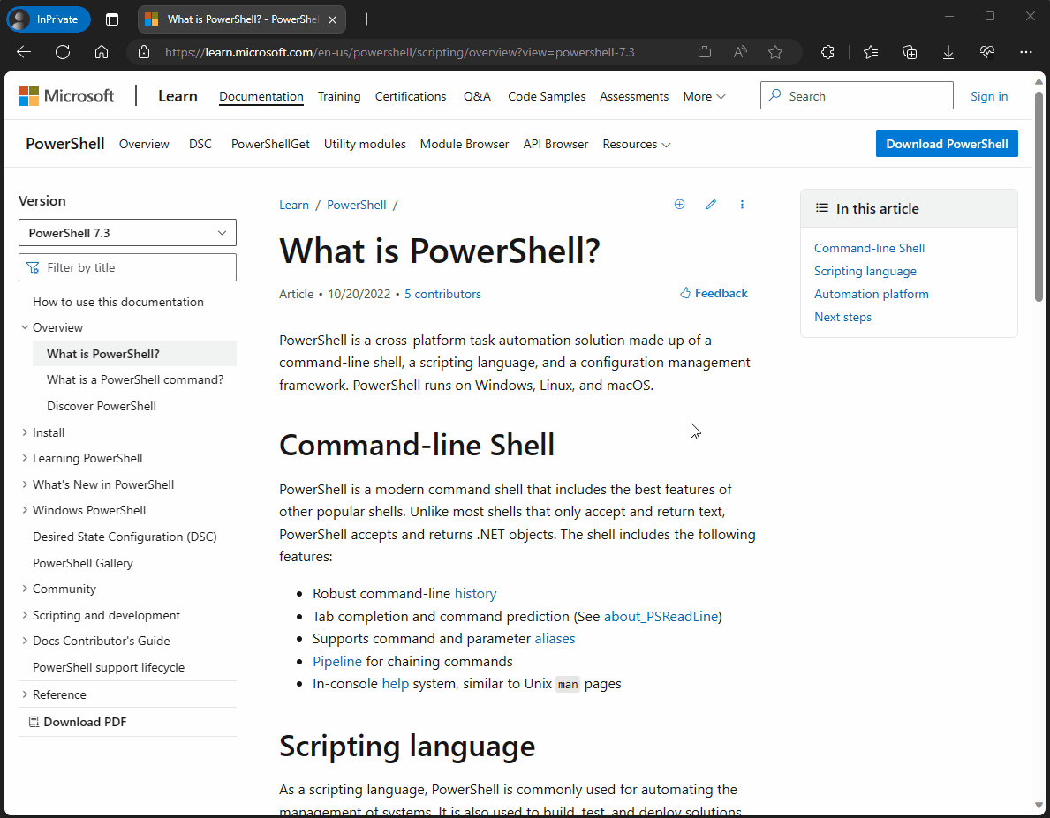Click the Download PowerShell button
1050x818 pixels.
pyautogui.click(x=947, y=144)
